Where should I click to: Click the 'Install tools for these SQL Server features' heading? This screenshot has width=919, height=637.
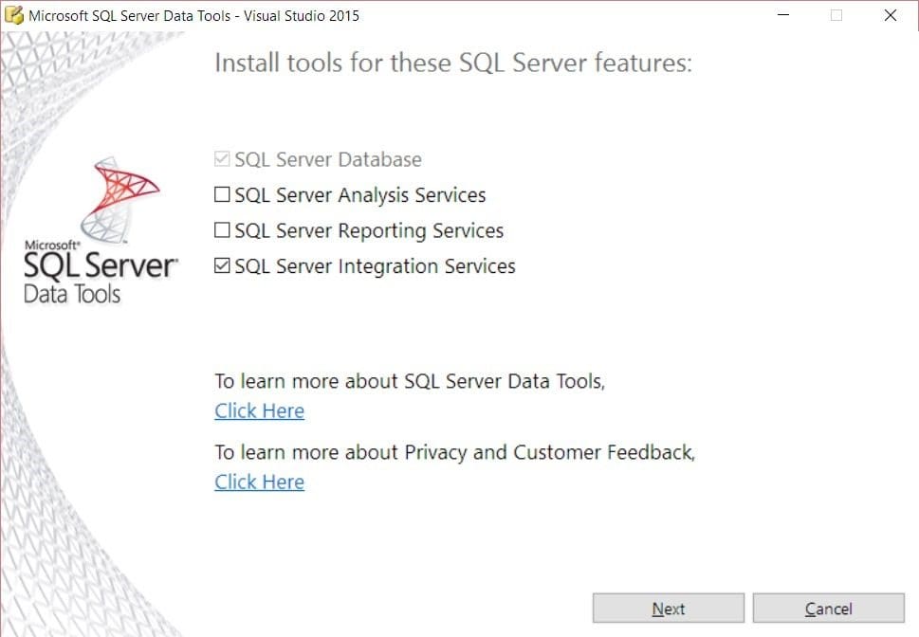click(x=453, y=63)
